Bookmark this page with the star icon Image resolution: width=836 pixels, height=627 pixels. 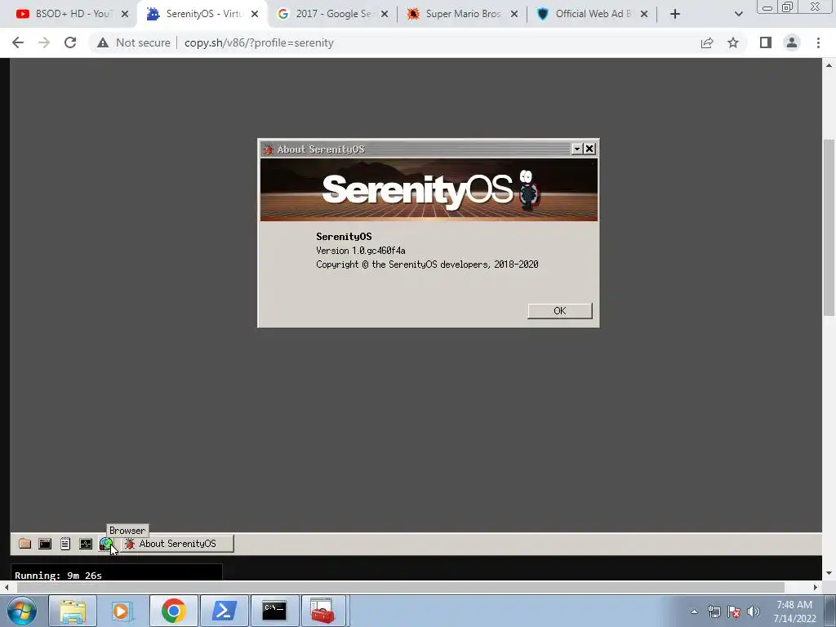click(733, 42)
